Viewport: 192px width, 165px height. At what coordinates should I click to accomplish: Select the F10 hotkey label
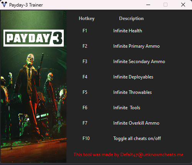[x=86, y=138]
